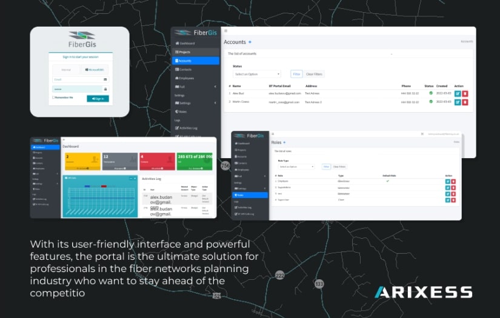Select Accounts item in Accounts window sidebar
500x318 pixels.
196,61
